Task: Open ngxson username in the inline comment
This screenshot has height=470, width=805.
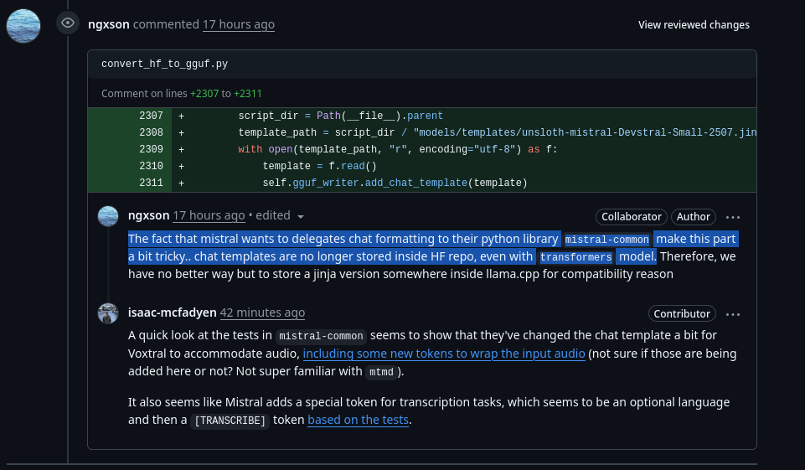Action: click(149, 215)
